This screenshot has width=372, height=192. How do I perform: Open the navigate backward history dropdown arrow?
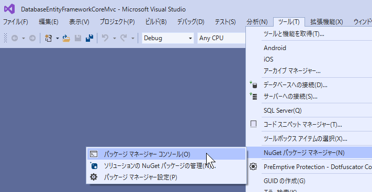[23, 38]
